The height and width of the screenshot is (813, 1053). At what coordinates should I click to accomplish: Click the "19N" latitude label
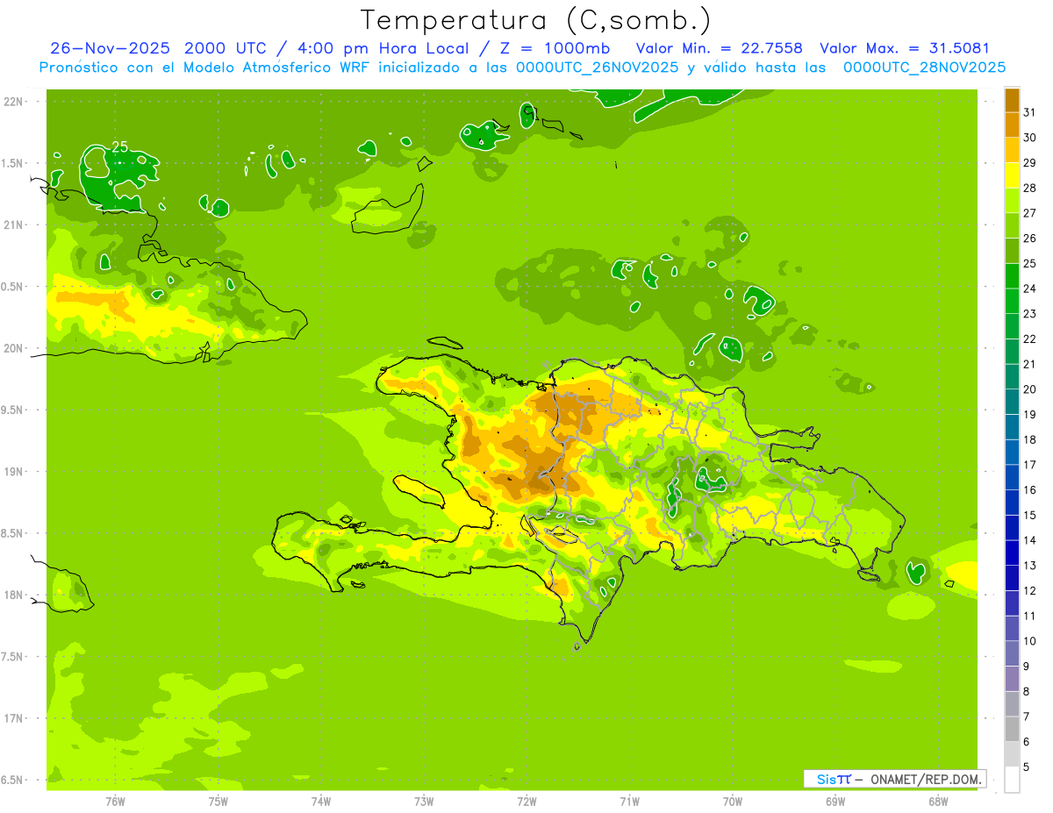(x=12, y=472)
